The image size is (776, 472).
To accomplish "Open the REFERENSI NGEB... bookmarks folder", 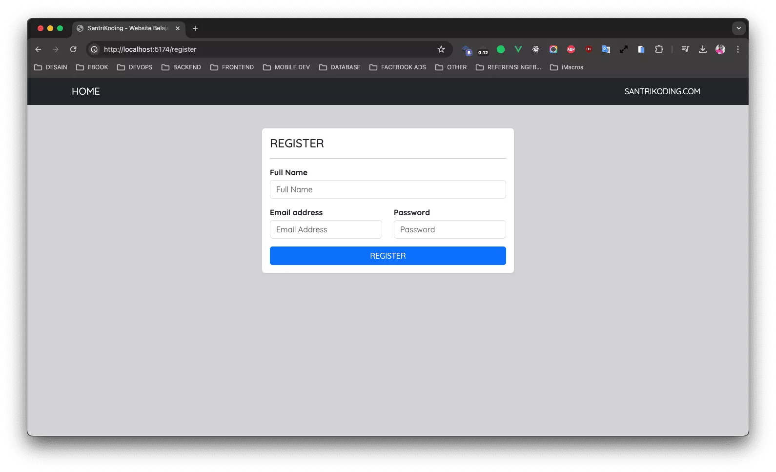I will tap(508, 67).
